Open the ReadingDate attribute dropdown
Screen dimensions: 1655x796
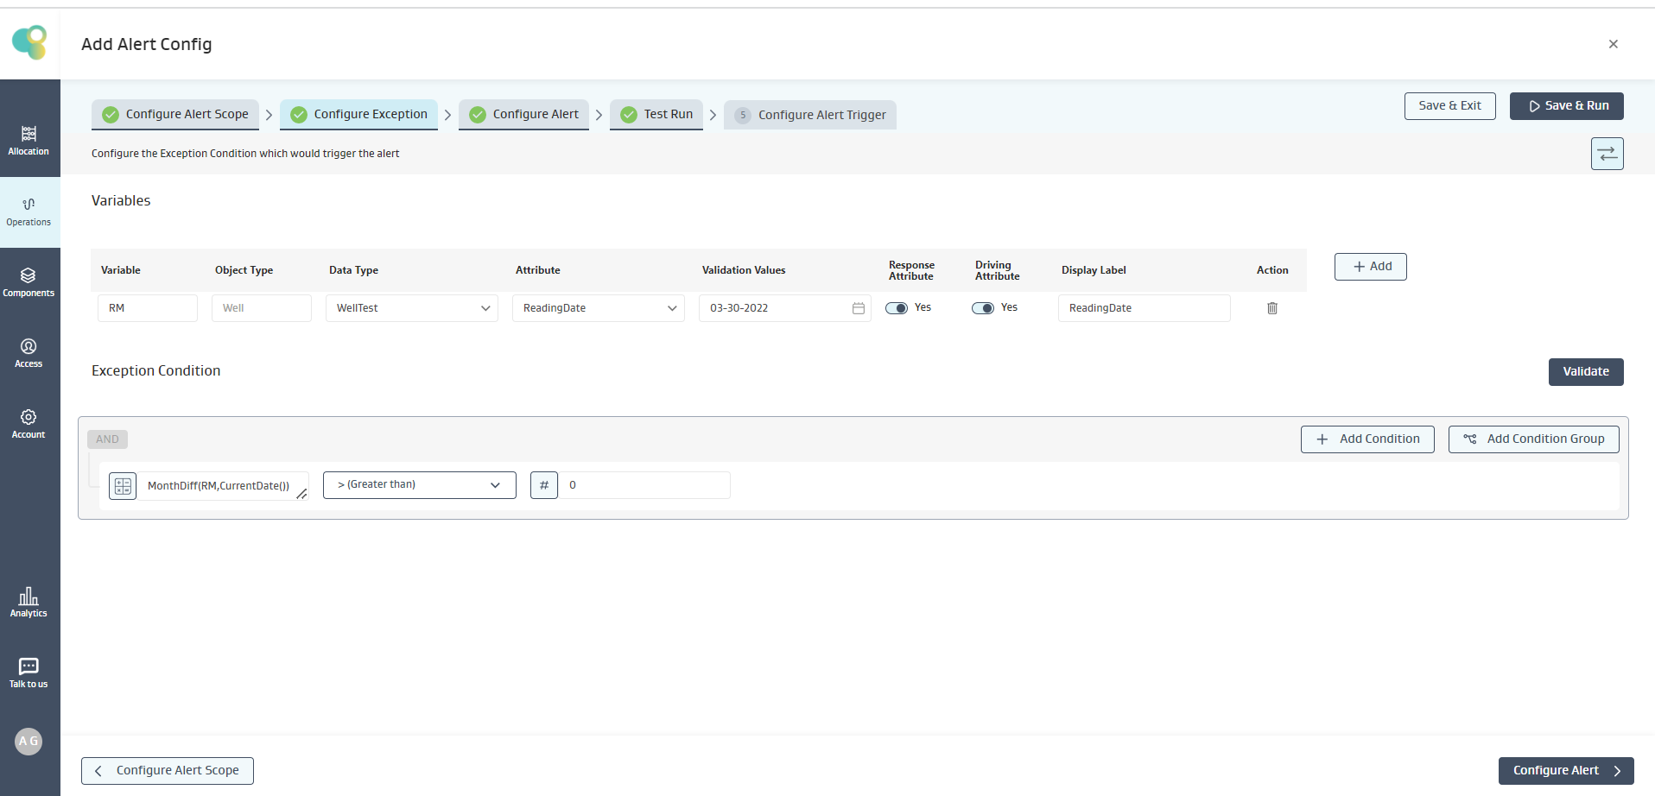coord(598,308)
